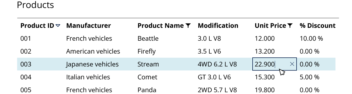Click the Firefly product name cell

click(x=147, y=52)
